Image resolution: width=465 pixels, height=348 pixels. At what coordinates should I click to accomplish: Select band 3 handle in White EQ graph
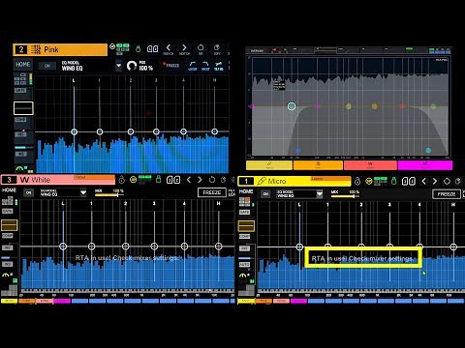(x=154, y=246)
